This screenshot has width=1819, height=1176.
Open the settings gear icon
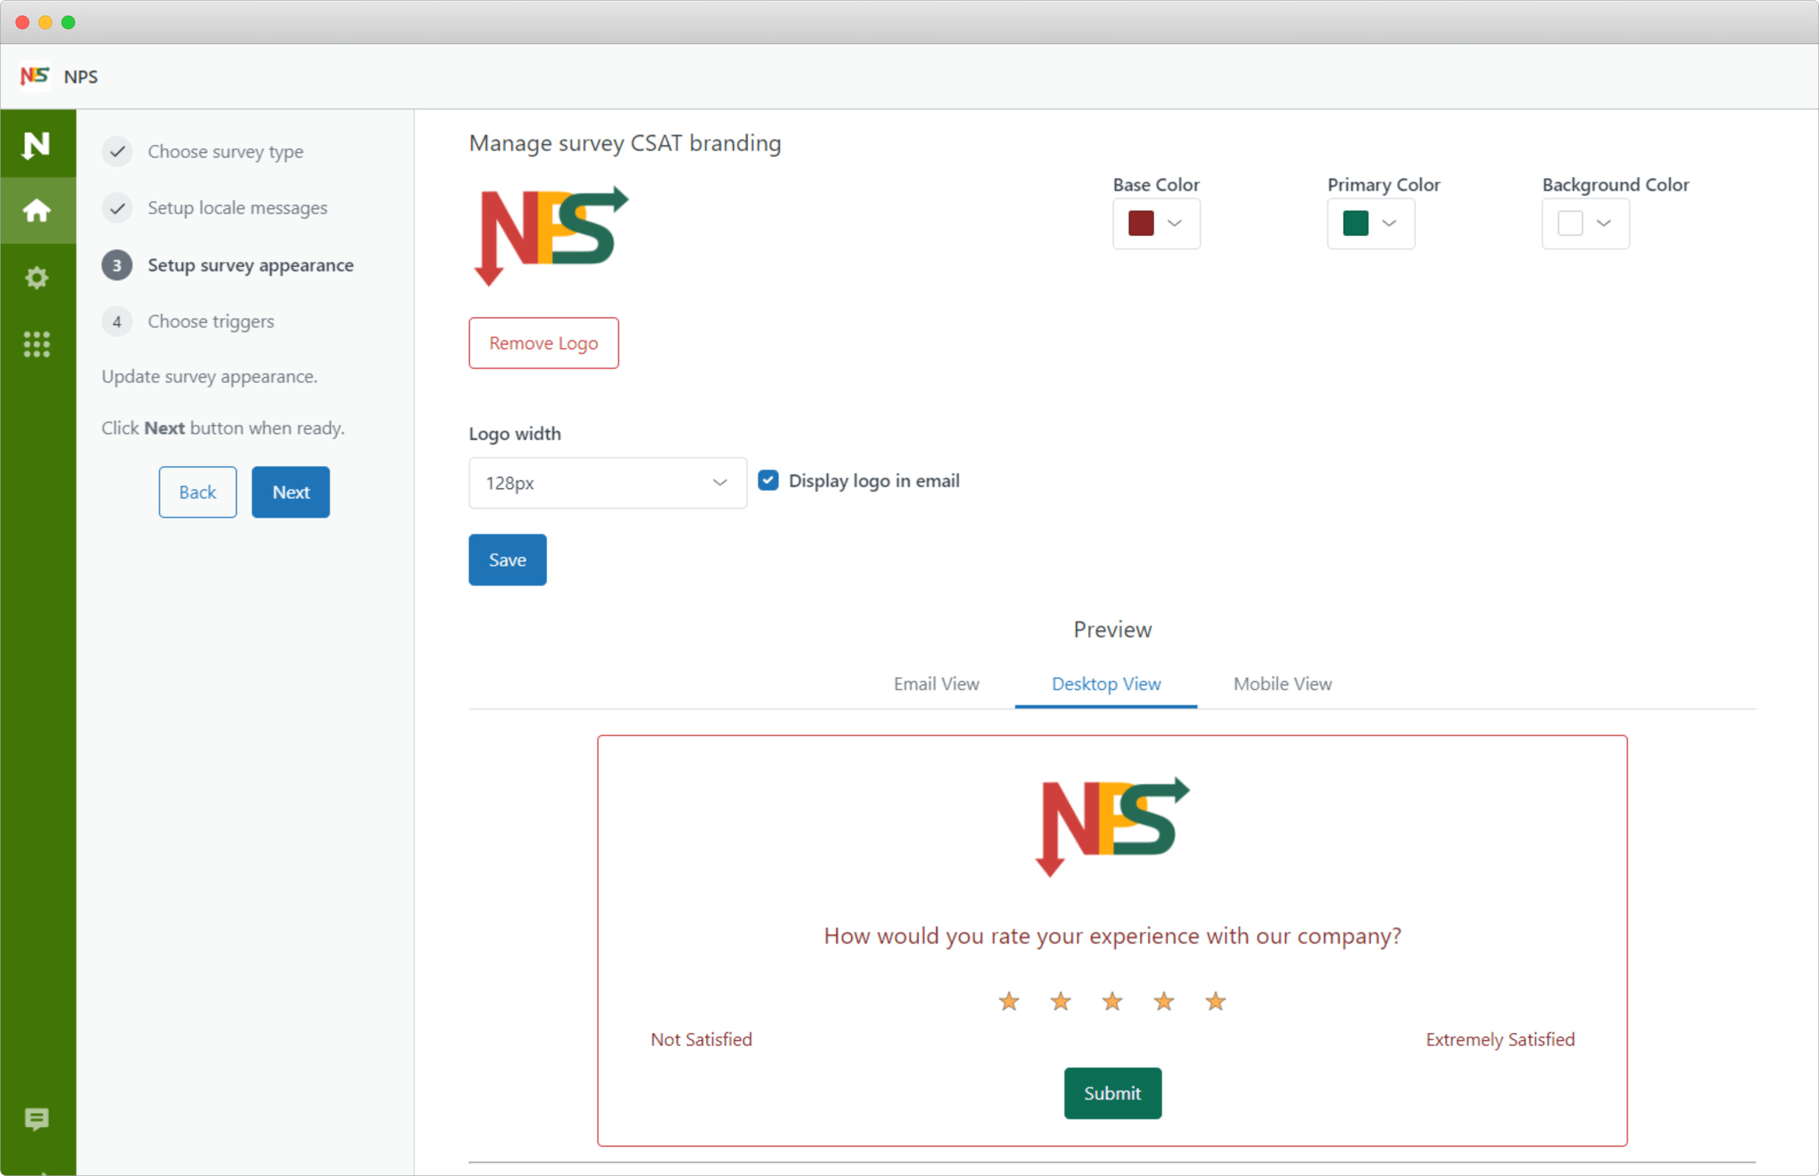click(x=37, y=277)
